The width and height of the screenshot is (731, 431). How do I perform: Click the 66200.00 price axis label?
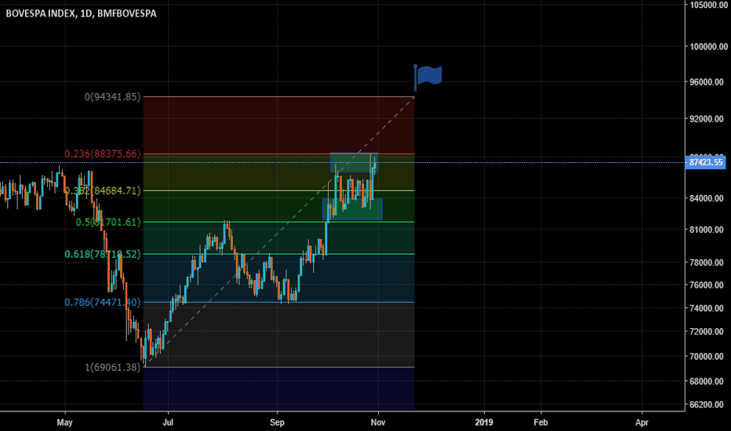(707, 405)
